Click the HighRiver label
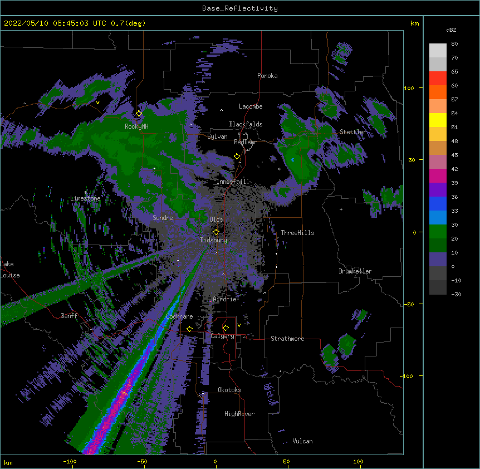The height and width of the screenshot is (469, 480). point(239,414)
